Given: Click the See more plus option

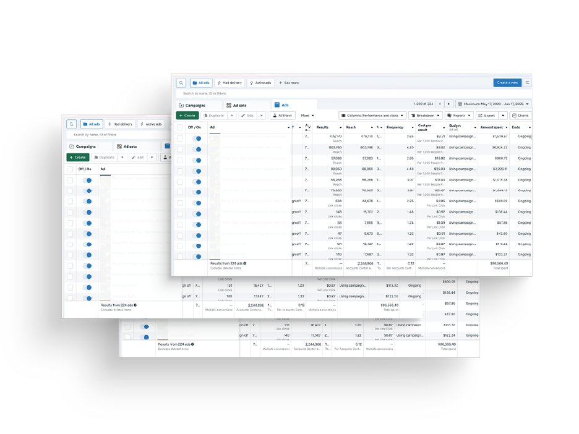Looking at the screenshot, I should pyautogui.click(x=289, y=83).
